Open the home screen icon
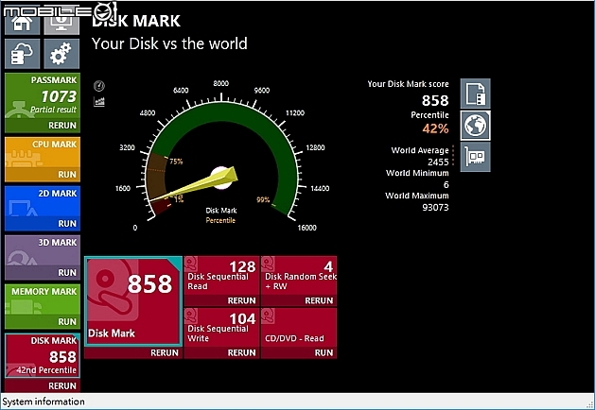The height and width of the screenshot is (410, 595). (22, 23)
